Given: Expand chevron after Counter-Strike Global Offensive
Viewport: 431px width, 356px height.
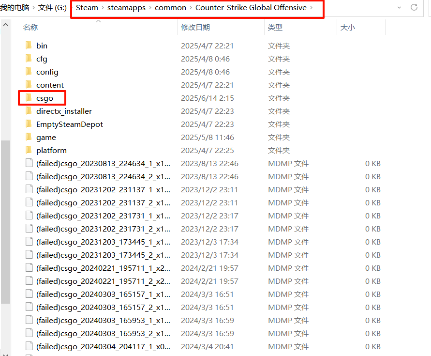Looking at the screenshot, I should (312, 8).
